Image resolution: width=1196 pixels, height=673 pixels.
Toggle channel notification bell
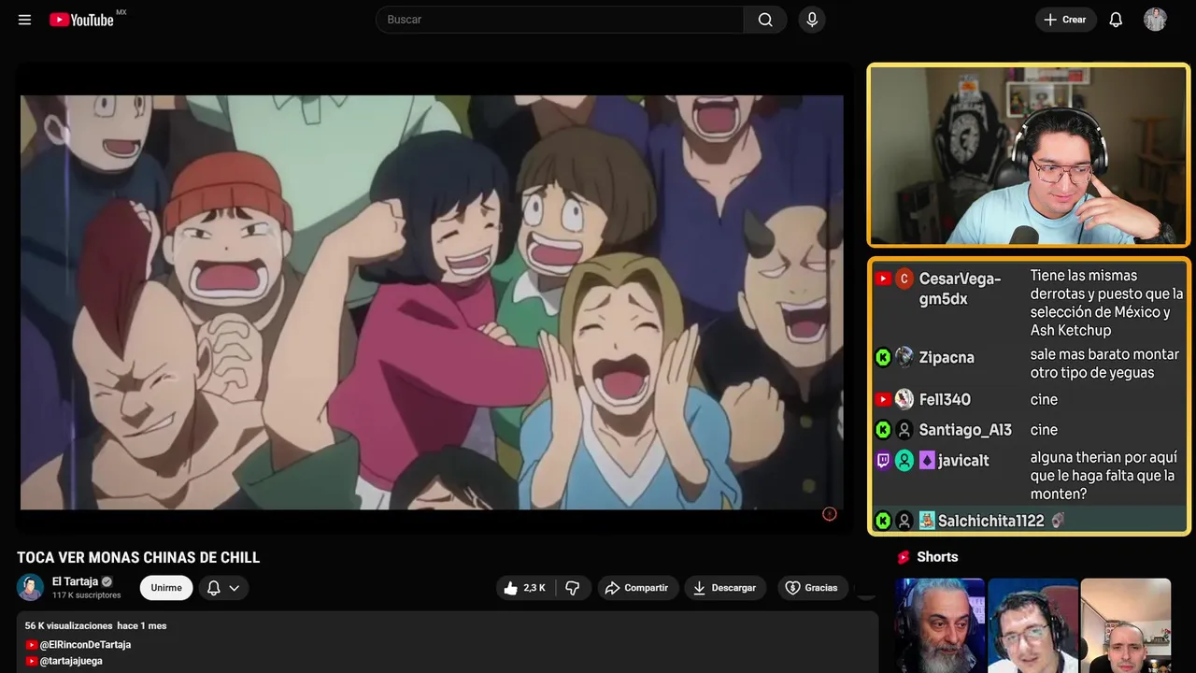(x=213, y=588)
